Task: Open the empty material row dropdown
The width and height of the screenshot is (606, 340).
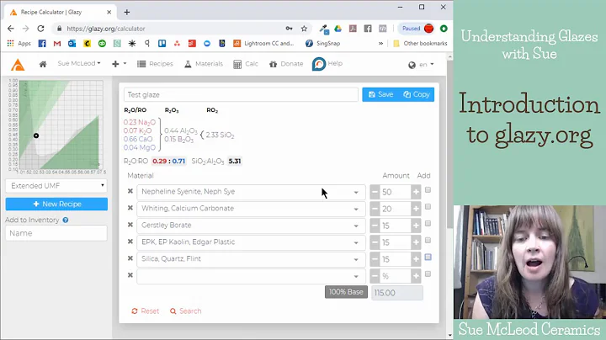Action: tap(251, 276)
